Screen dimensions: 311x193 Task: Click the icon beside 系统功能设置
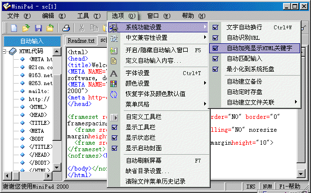[x=114, y=27]
